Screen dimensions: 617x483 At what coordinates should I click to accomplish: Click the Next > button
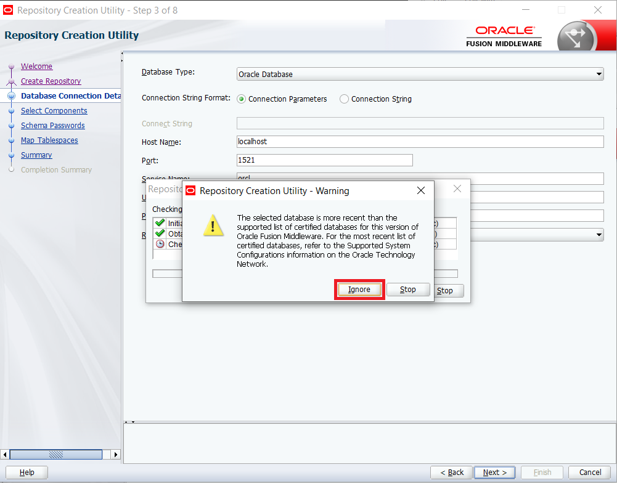pos(495,473)
